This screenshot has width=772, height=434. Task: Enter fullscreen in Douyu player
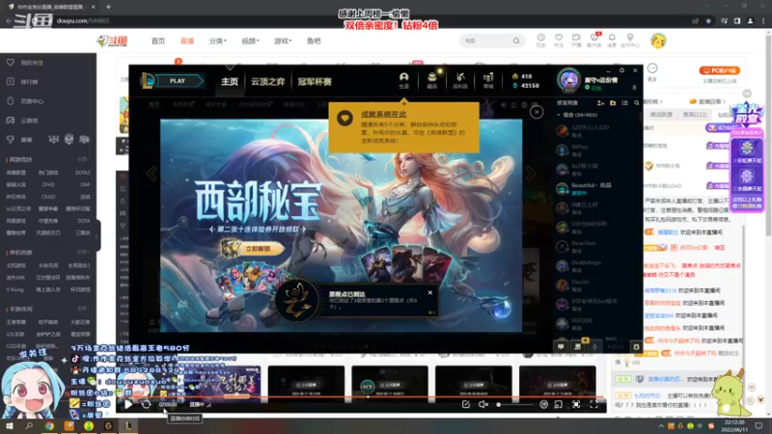[x=593, y=404]
